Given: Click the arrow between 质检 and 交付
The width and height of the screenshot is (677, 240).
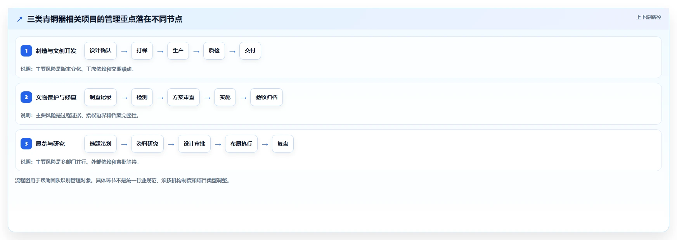Looking at the screenshot, I should [232, 51].
